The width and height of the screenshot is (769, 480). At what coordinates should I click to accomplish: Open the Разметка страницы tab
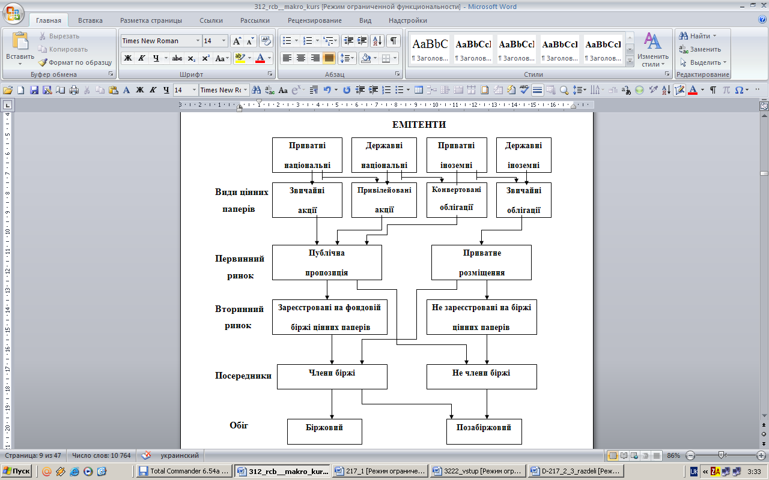click(151, 20)
